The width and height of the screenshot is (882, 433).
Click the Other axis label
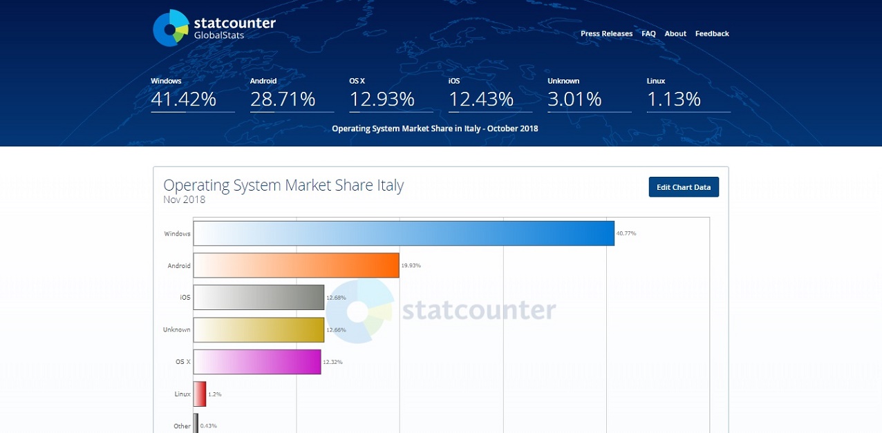click(x=182, y=426)
